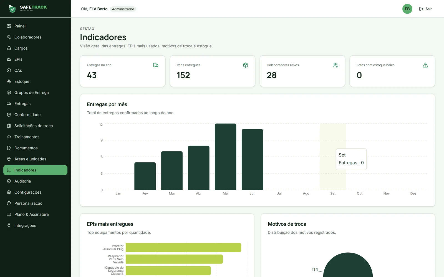This screenshot has width=444, height=277.
Task: Click the Colaboradores ativos value 28
Action: 272,75
